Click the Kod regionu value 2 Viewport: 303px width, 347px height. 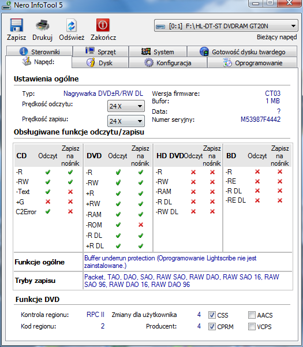point(103,326)
